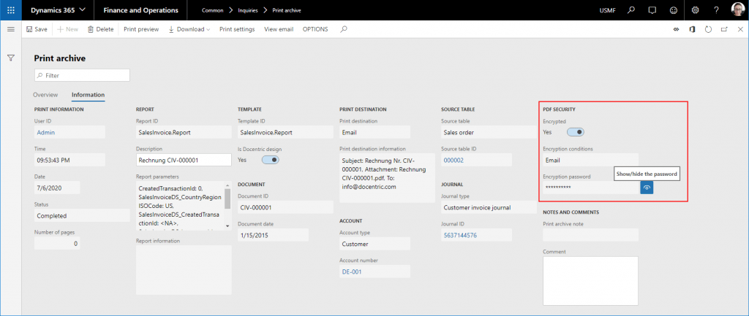
Task: Open the Admin user ID link
Action: (x=46, y=133)
